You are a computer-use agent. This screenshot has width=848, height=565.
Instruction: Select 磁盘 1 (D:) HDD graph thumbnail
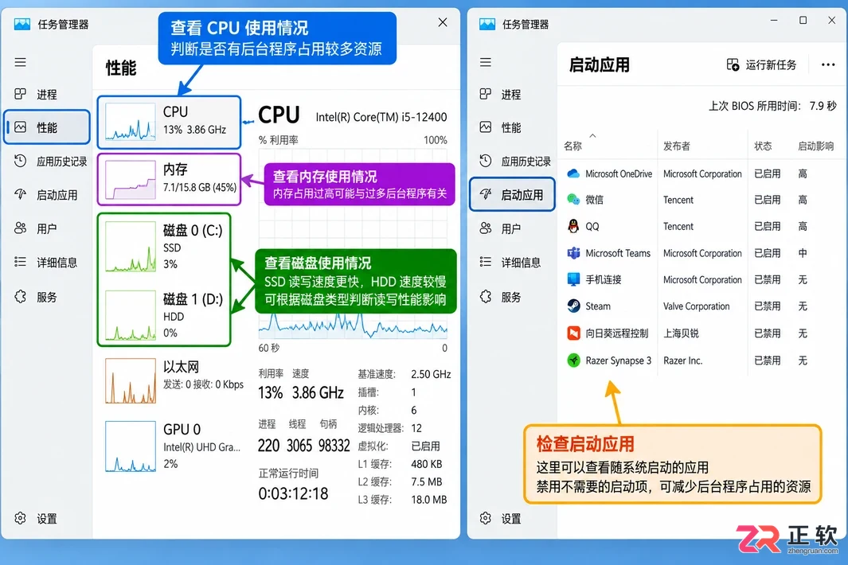click(x=131, y=315)
